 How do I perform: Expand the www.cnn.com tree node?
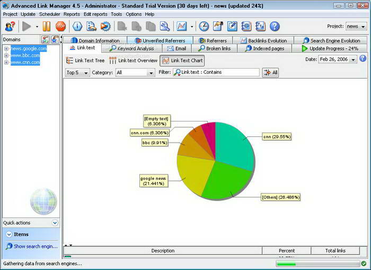6,62
